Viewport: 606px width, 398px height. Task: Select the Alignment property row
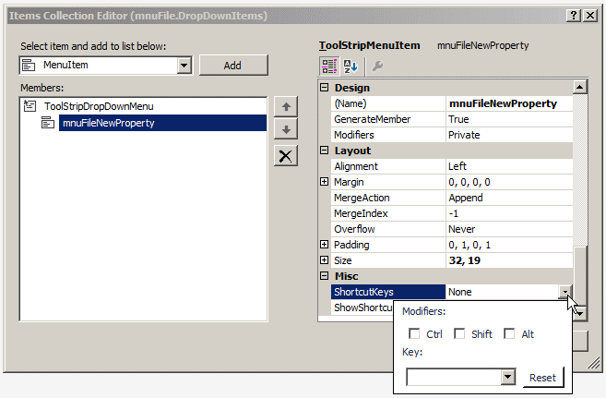tap(451, 166)
